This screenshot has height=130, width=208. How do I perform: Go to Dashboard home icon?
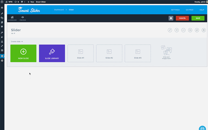(x=12, y=18)
